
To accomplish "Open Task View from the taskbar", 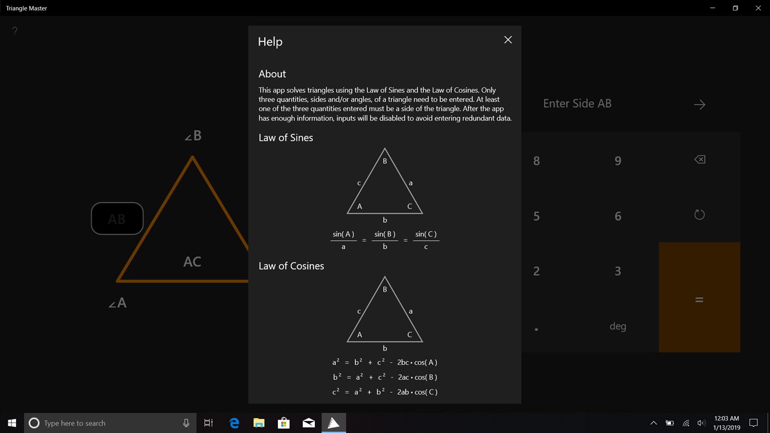I will click(207, 423).
